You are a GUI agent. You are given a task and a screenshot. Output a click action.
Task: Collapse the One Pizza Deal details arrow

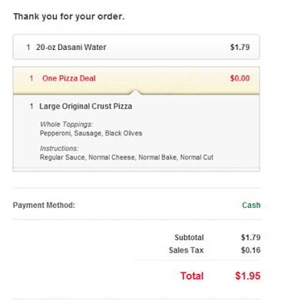click(x=136, y=92)
